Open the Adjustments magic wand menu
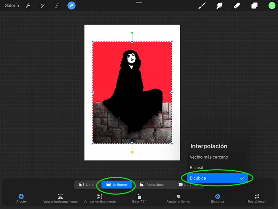The height and width of the screenshot is (209, 278). pos(43,6)
